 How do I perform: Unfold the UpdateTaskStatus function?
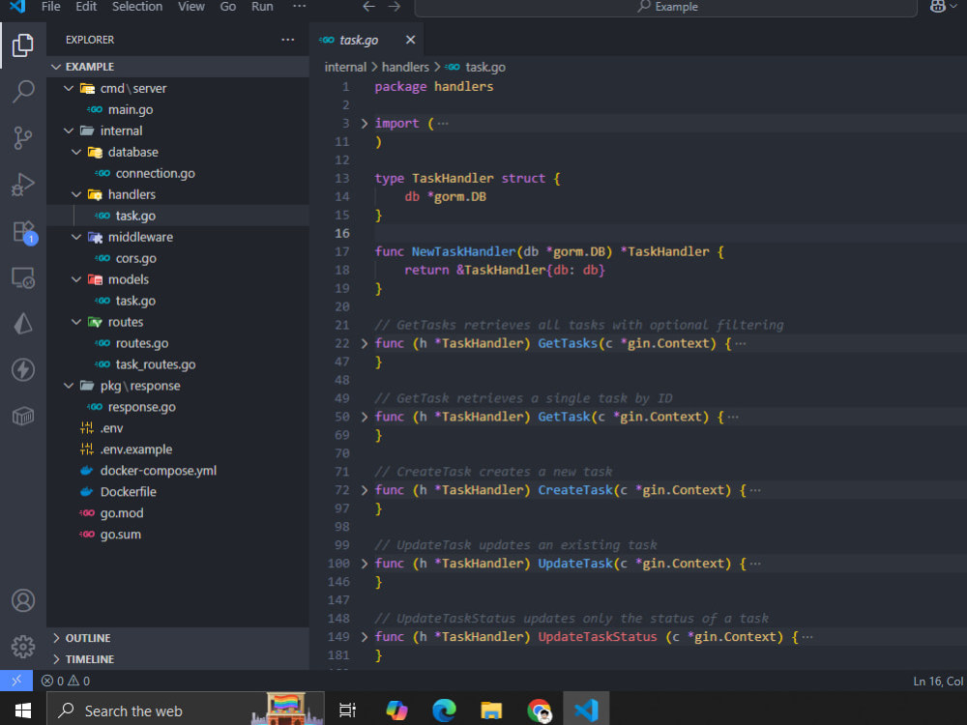365,637
